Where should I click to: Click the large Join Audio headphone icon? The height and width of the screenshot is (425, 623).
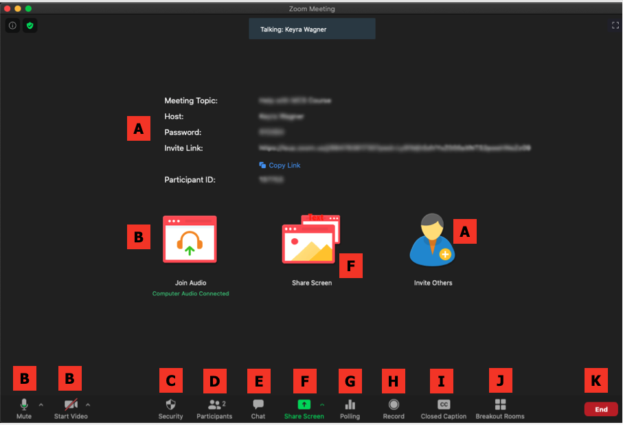point(190,239)
